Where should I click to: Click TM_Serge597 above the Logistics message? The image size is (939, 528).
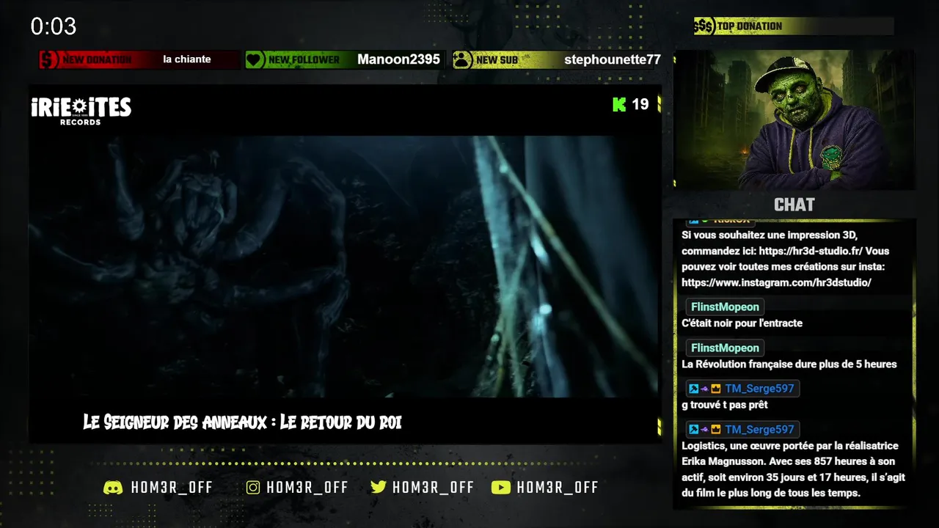click(759, 430)
